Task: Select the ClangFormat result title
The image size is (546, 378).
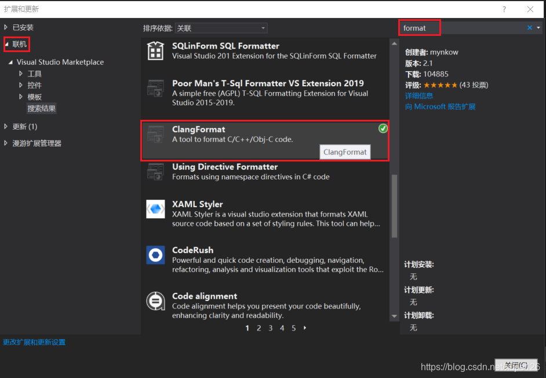Action: tap(198, 129)
